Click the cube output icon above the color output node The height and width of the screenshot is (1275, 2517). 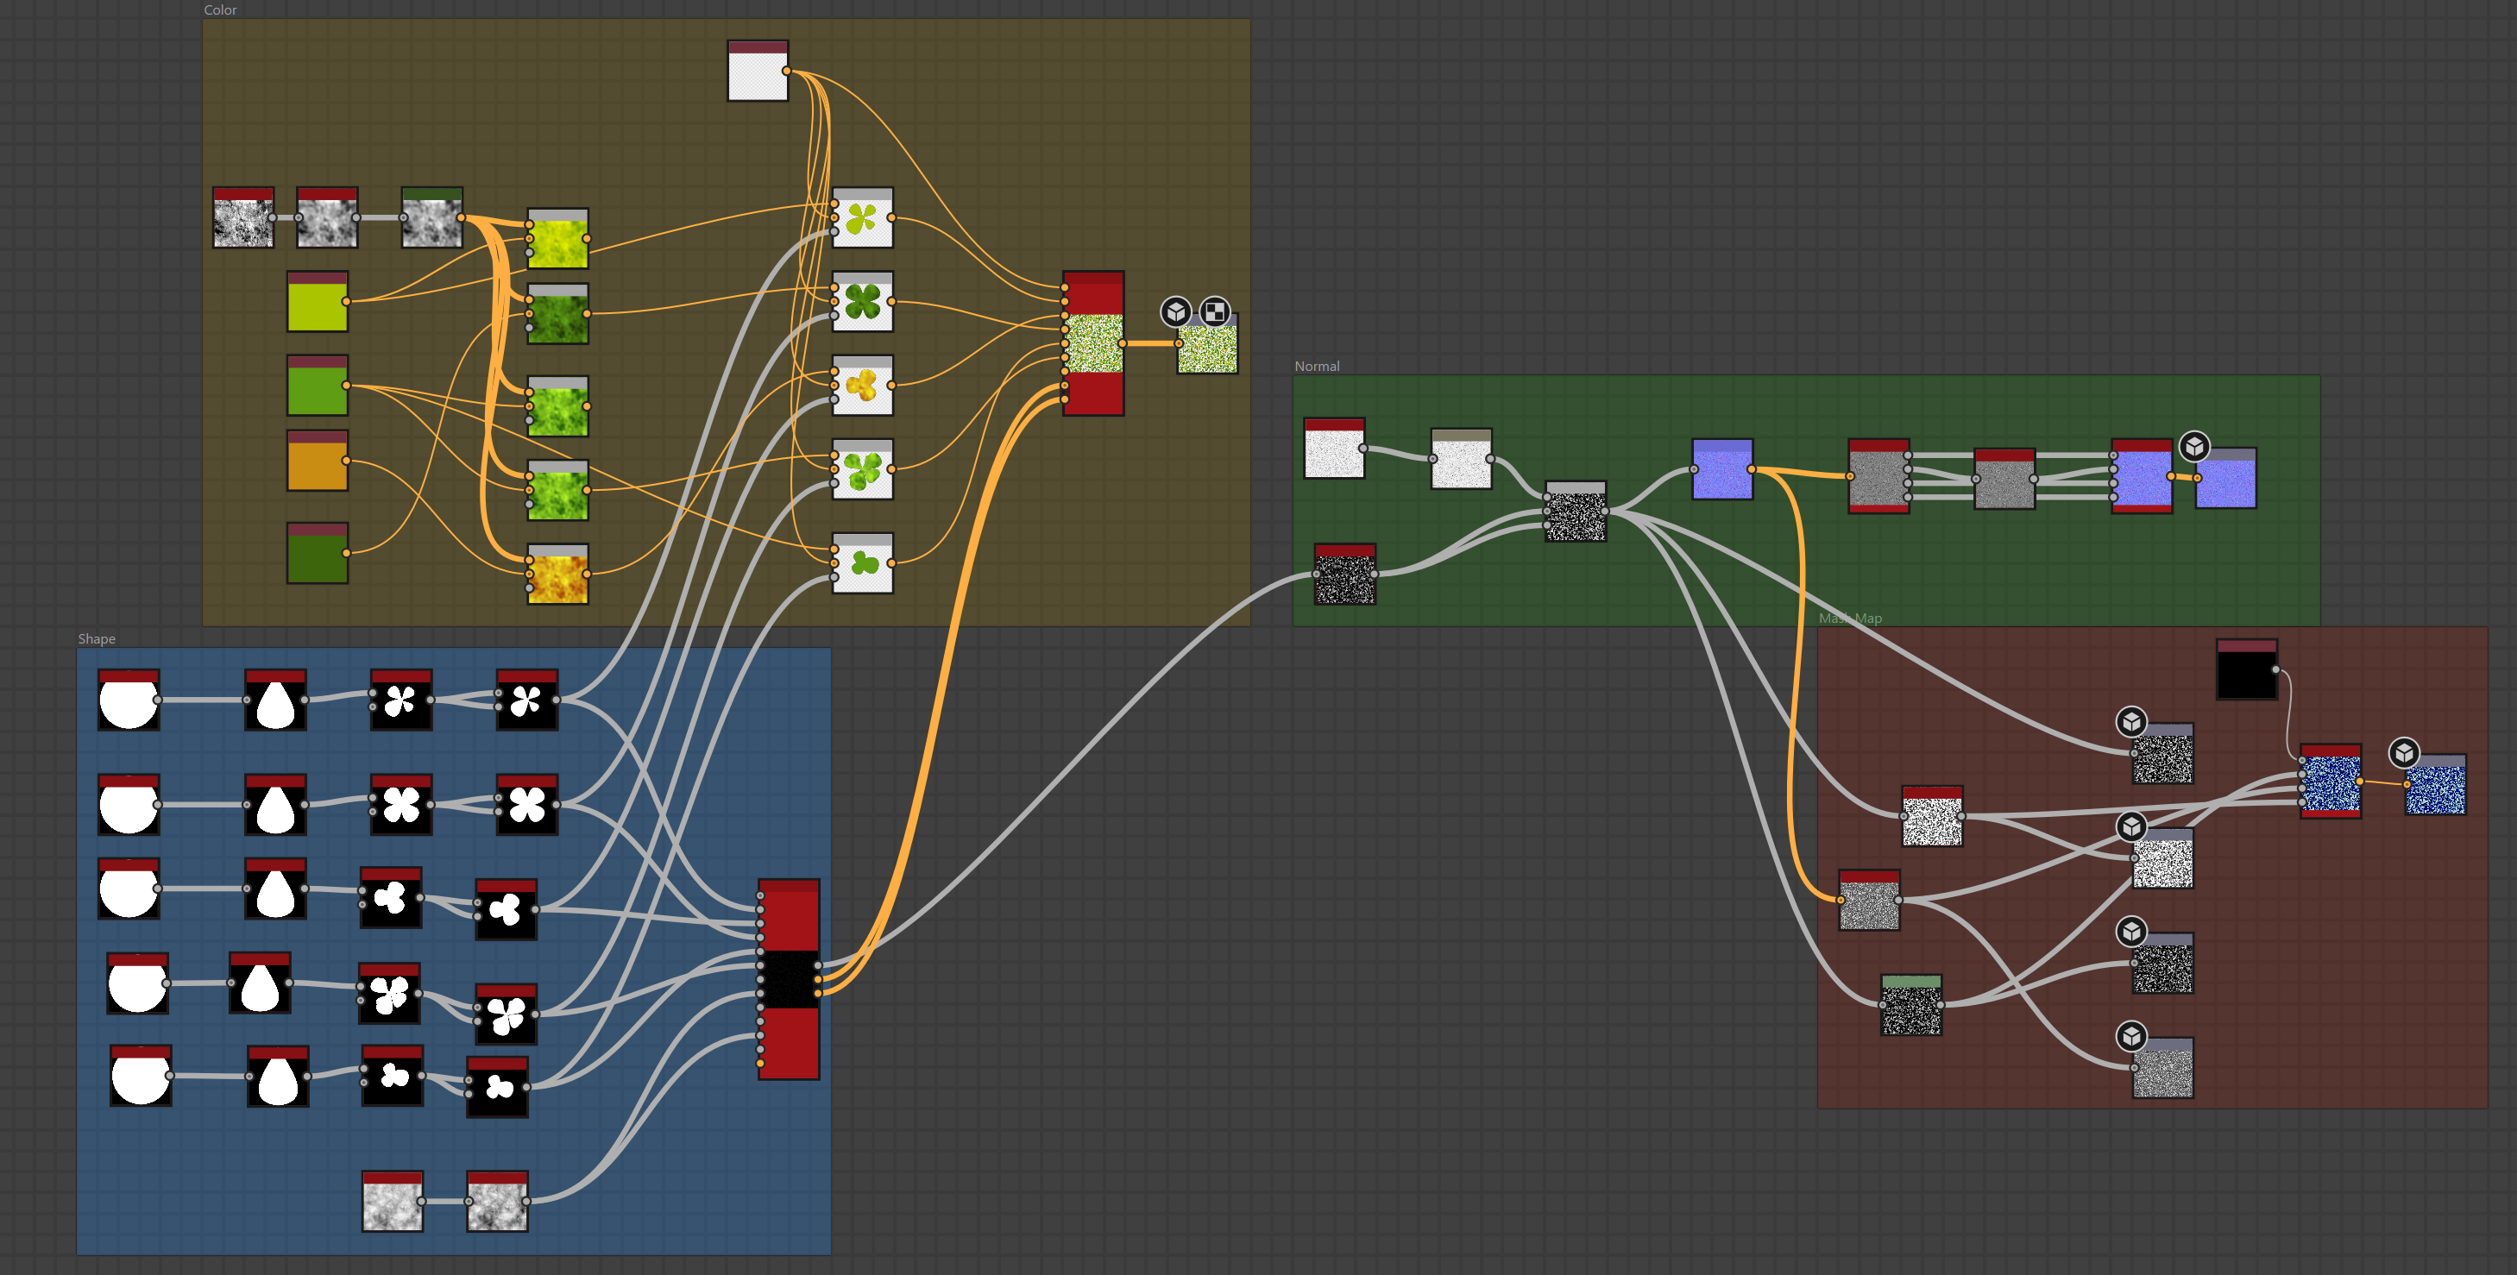point(1176,311)
